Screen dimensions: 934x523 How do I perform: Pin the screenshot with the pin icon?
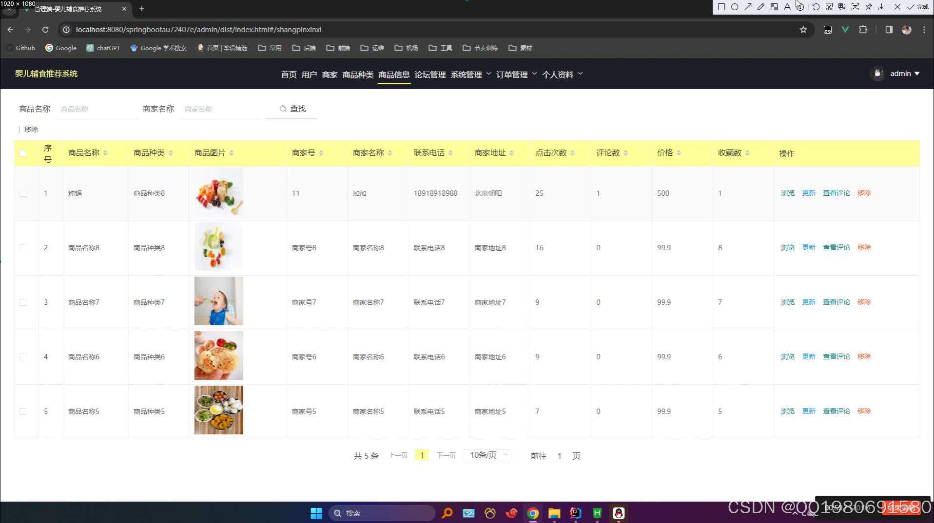(x=869, y=6)
